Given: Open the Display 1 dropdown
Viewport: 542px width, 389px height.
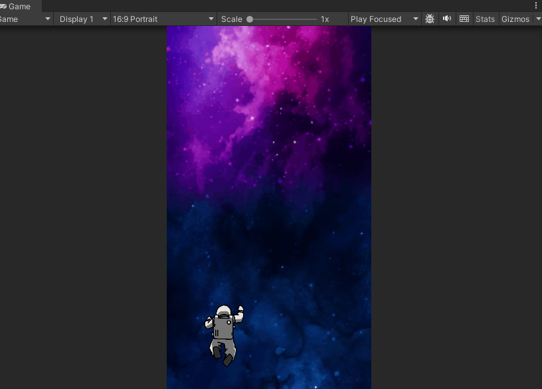Looking at the screenshot, I should point(82,19).
